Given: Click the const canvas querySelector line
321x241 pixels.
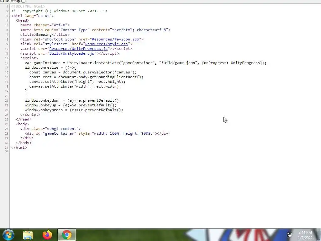Looking at the screenshot, I should [x=83, y=72].
